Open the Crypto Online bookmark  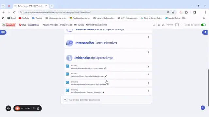175,18
